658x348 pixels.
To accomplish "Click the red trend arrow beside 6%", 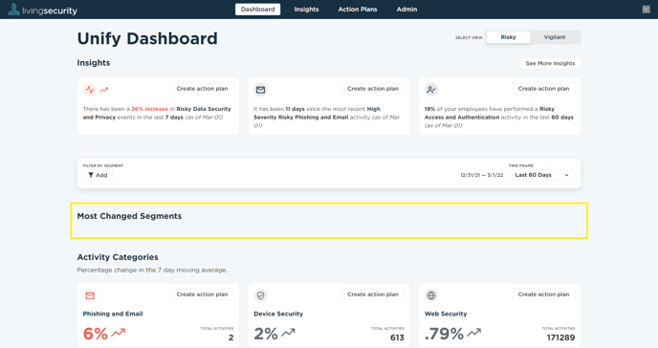I will [x=119, y=333].
